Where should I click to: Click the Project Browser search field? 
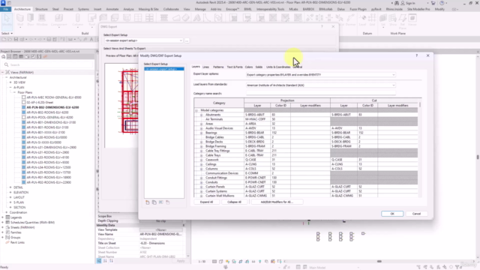[x=47, y=65]
